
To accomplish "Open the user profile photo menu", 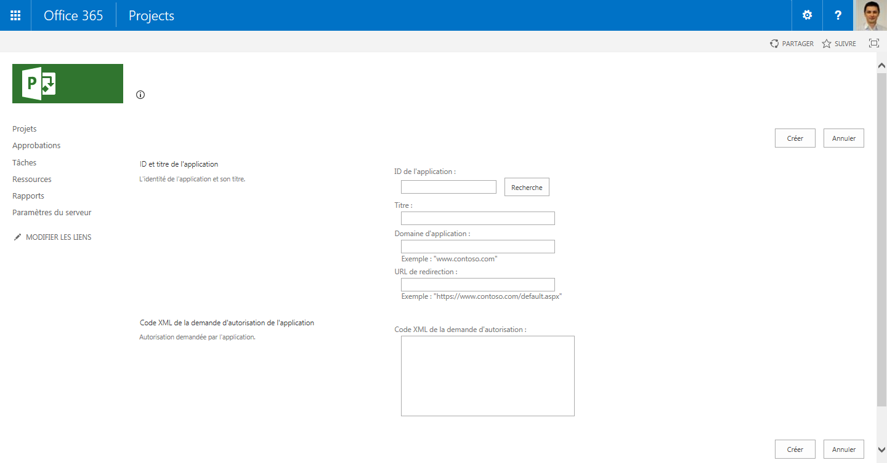I will pyautogui.click(x=871, y=15).
